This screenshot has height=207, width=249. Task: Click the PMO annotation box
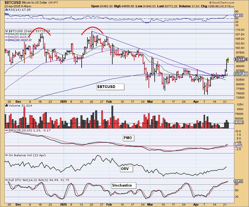coord(128,138)
